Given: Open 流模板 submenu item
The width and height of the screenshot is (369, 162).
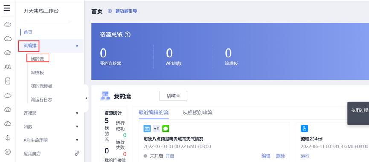Looking at the screenshot, I should coord(38,73).
